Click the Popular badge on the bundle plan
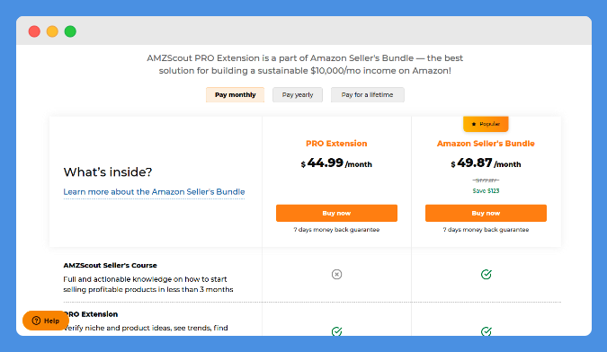607x352 pixels. click(486, 124)
